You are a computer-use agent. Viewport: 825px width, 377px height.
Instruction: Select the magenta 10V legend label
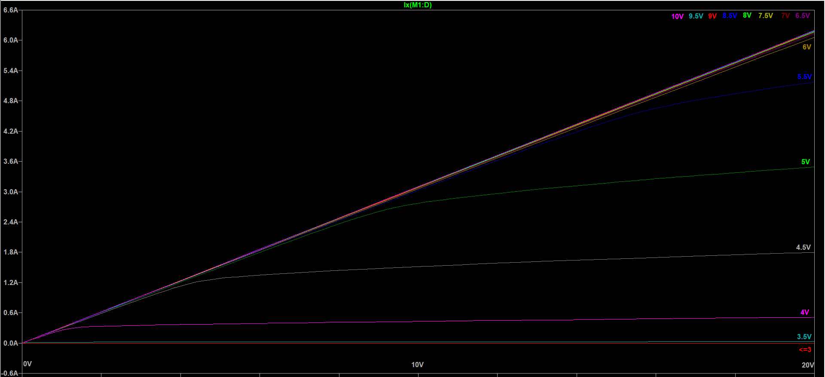(x=677, y=16)
